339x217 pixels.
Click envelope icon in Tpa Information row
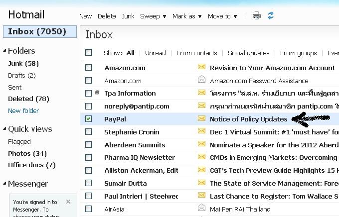pyautogui.click(x=201, y=93)
